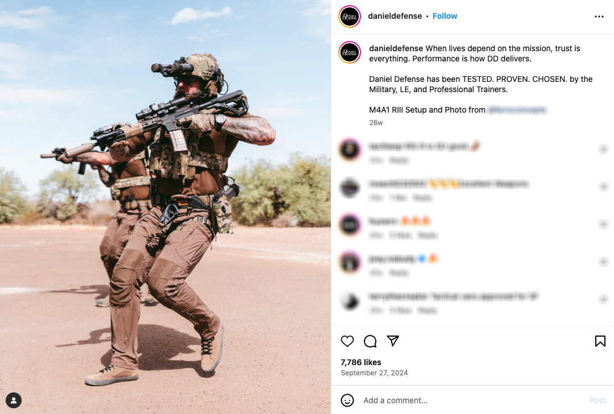Share the post via the paper plane icon
Screen dimensions: 614x414
[393, 341]
